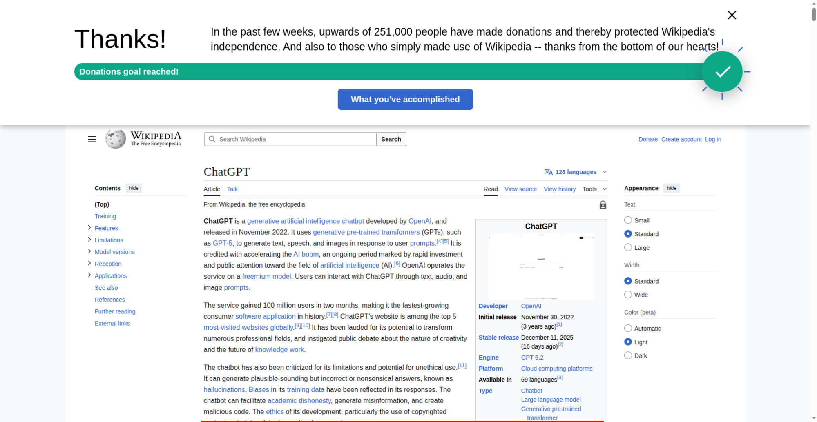The height and width of the screenshot is (422, 817).
Task: Select the Small text size option
Action: (x=628, y=220)
